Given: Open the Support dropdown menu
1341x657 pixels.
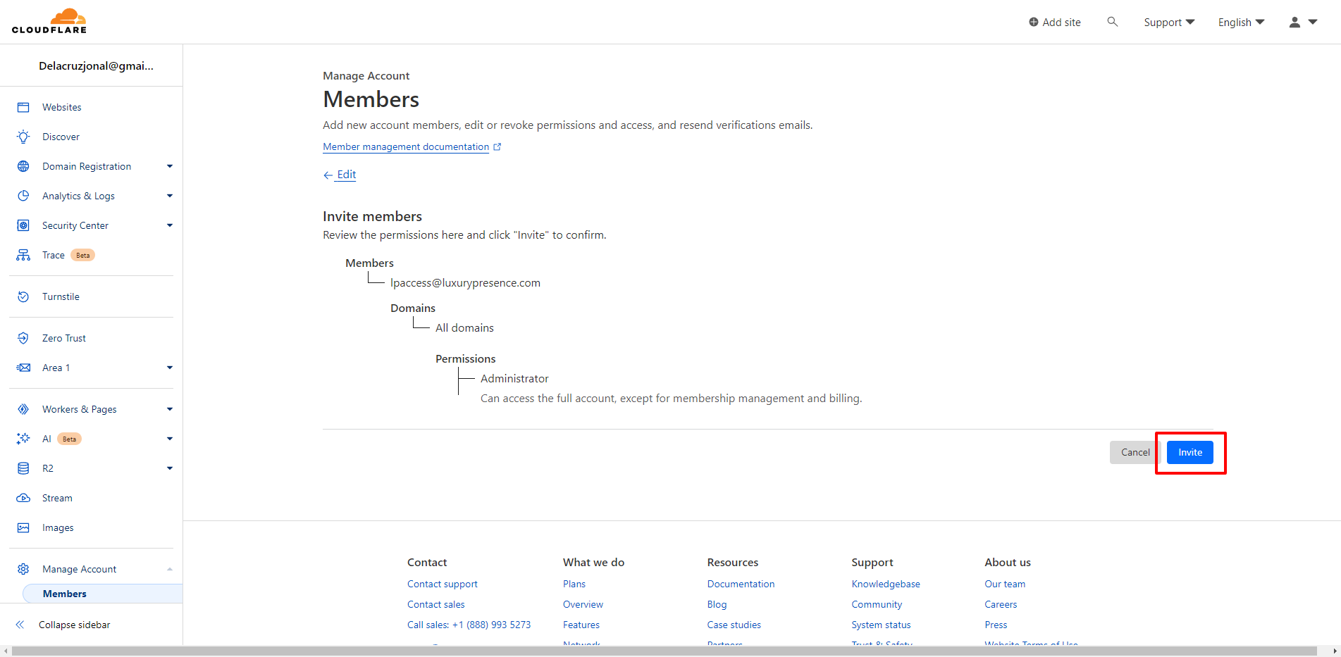Looking at the screenshot, I should tap(1168, 23).
